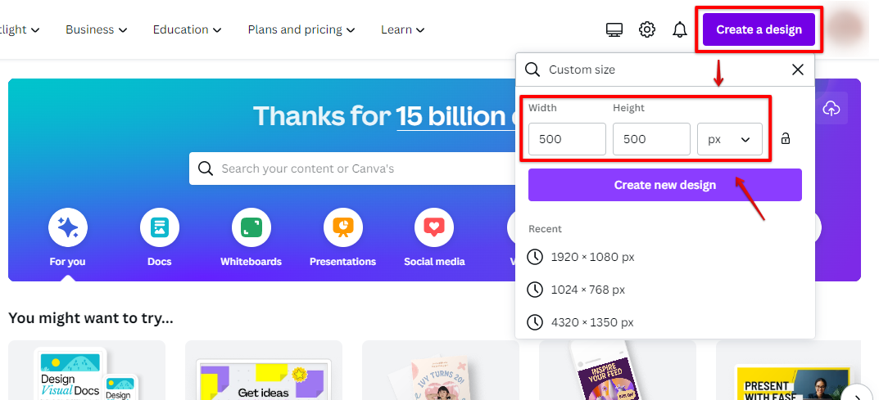Open the Learn menu
The width and height of the screenshot is (879, 400).
coord(402,29)
